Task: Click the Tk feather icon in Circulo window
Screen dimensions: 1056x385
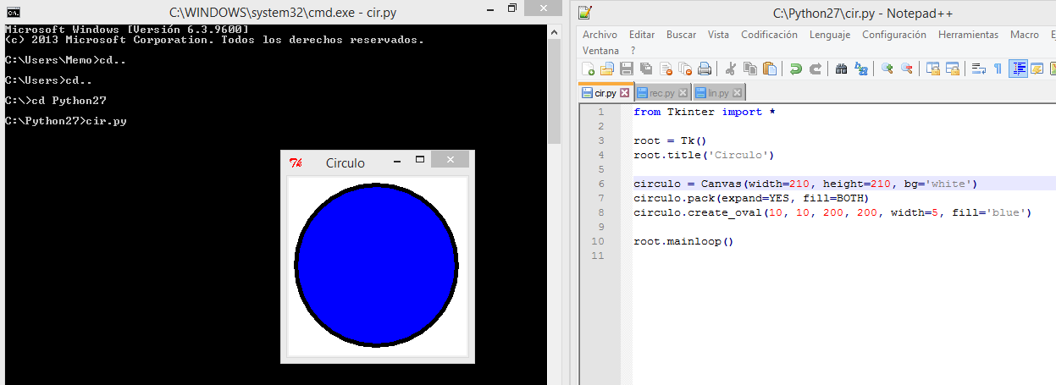Action: point(296,162)
